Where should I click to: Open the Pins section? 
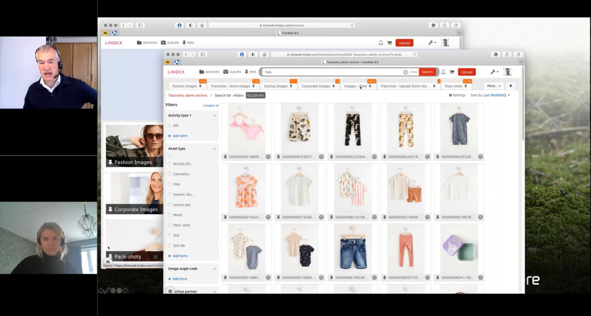[251, 72]
